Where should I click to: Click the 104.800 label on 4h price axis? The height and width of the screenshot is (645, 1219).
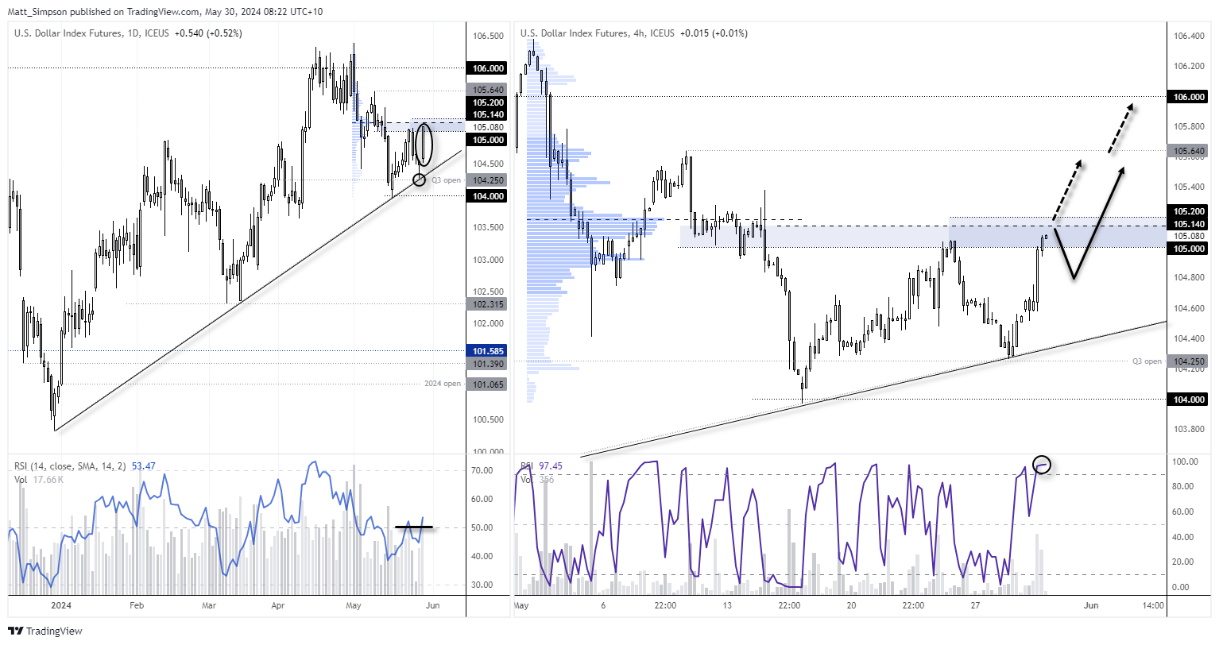[1188, 277]
